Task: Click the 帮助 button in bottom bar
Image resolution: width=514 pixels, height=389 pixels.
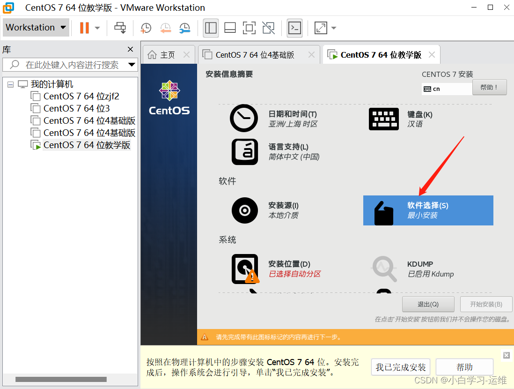Action: (464, 367)
